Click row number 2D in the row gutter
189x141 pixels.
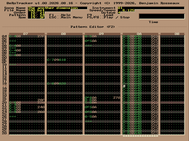click(4, 133)
